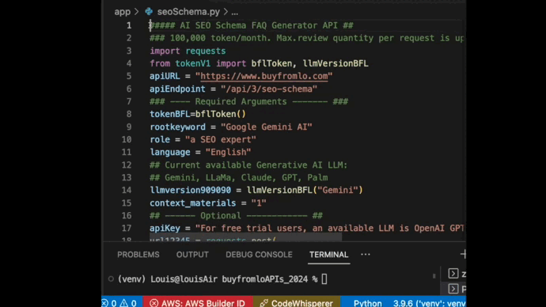Click the Python file icon in breadcrumb
Screen dimensions: 546x307
(x=149, y=12)
